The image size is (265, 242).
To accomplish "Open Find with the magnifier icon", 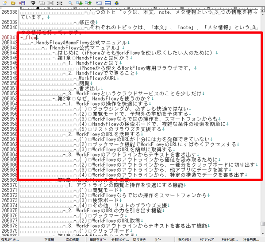I will click(70, 3).
